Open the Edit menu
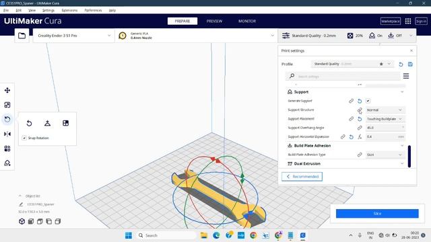The height and width of the screenshot is (242, 431). tap(18, 10)
